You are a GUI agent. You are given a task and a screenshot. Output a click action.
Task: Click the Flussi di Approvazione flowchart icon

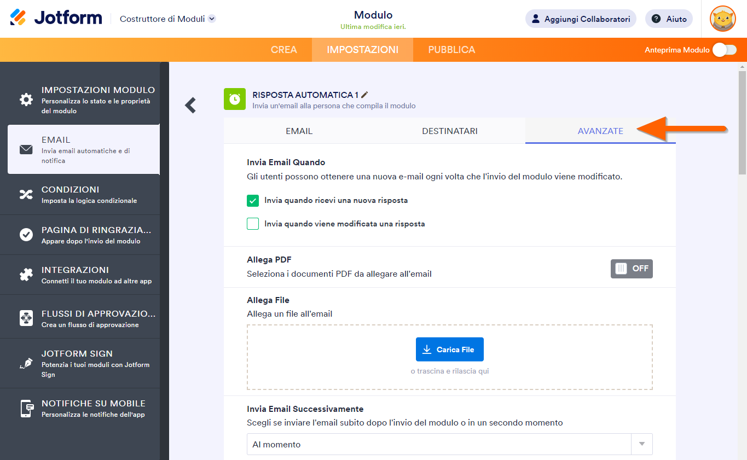pyautogui.click(x=26, y=318)
